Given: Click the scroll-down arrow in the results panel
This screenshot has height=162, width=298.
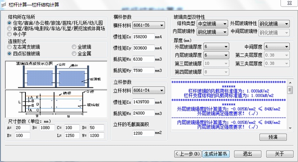Looking at the screenshot, I should coord(290,128).
